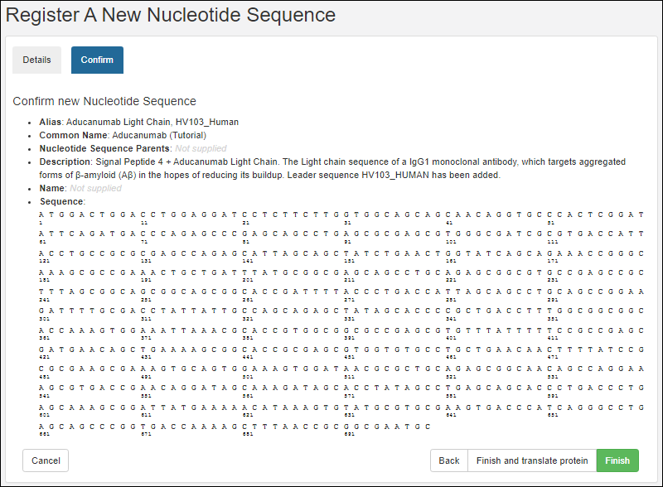The image size is (663, 487).
Task: Click the Back button
Action: (x=448, y=460)
